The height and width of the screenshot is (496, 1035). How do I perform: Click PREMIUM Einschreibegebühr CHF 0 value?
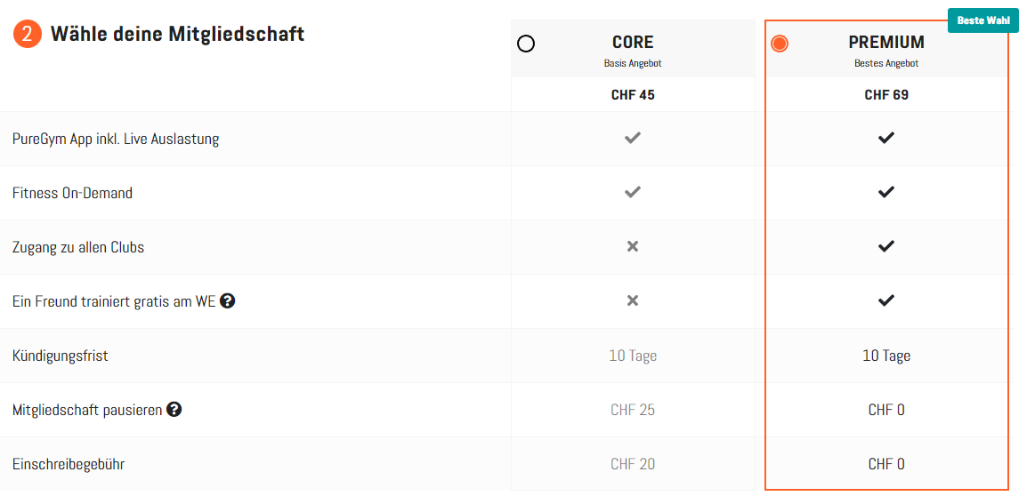(886, 464)
